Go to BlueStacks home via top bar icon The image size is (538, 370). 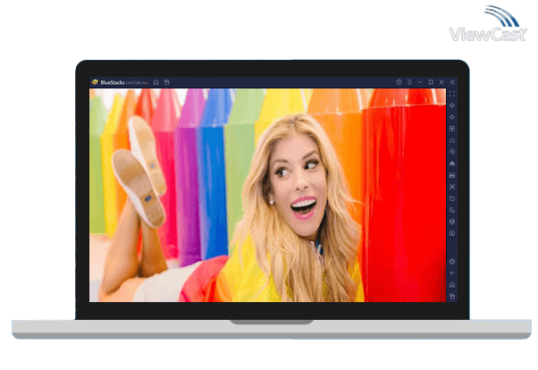(x=156, y=82)
